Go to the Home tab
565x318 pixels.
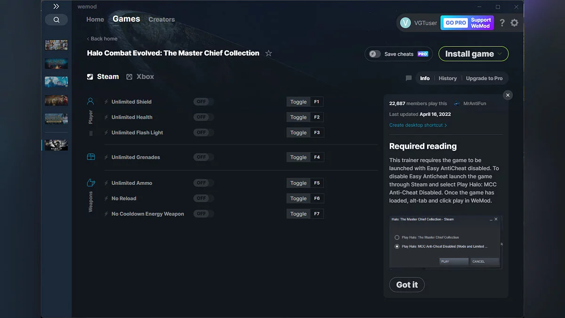(x=95, y=19)
